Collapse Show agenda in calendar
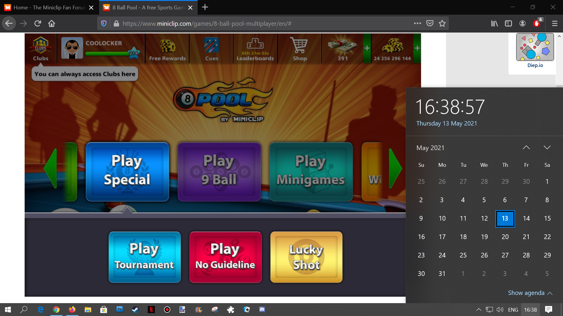Screen dimensions: 563x316 coord(530,293)
